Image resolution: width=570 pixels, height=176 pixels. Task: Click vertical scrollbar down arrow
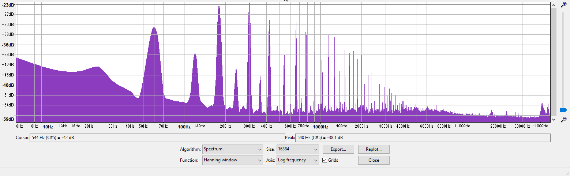pyautogui.click(x=554, y=120)
